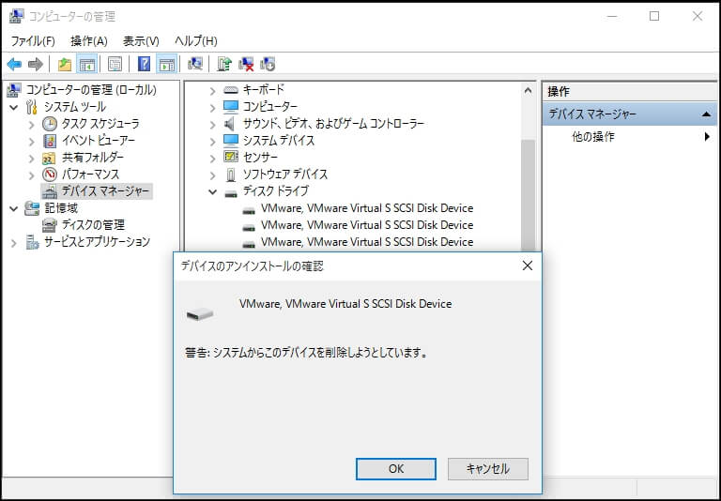Select 共有フォルダー in the tree
Screen dimensions: 721x501
pyautogui.click(x=93, y=158)
